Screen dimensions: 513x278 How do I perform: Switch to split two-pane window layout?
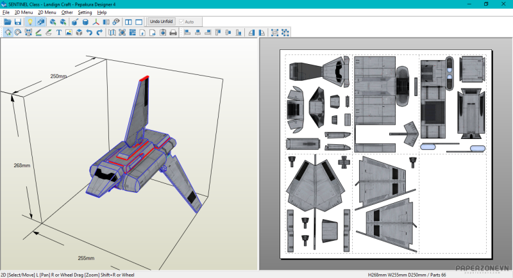(x=128, y=22)
